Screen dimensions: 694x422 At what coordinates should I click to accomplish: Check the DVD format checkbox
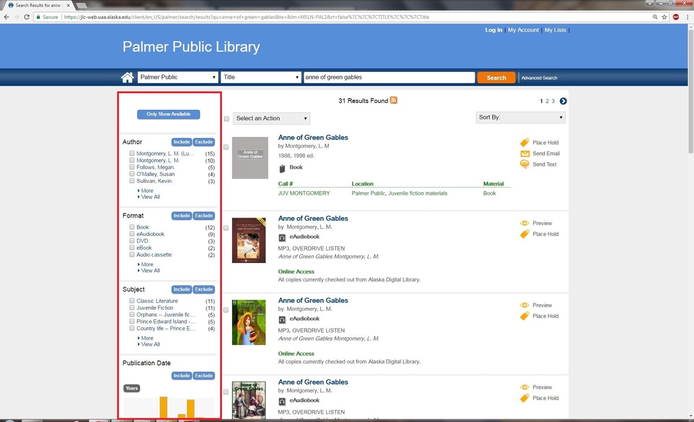[132, 240]
